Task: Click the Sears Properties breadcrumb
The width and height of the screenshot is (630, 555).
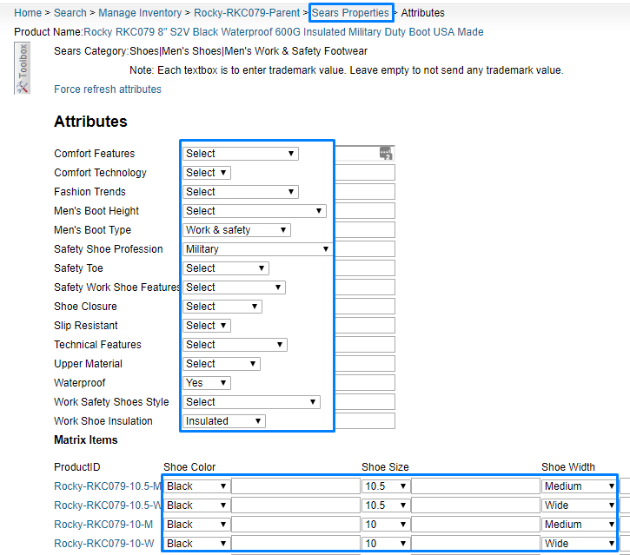Action: click(350, 13)
